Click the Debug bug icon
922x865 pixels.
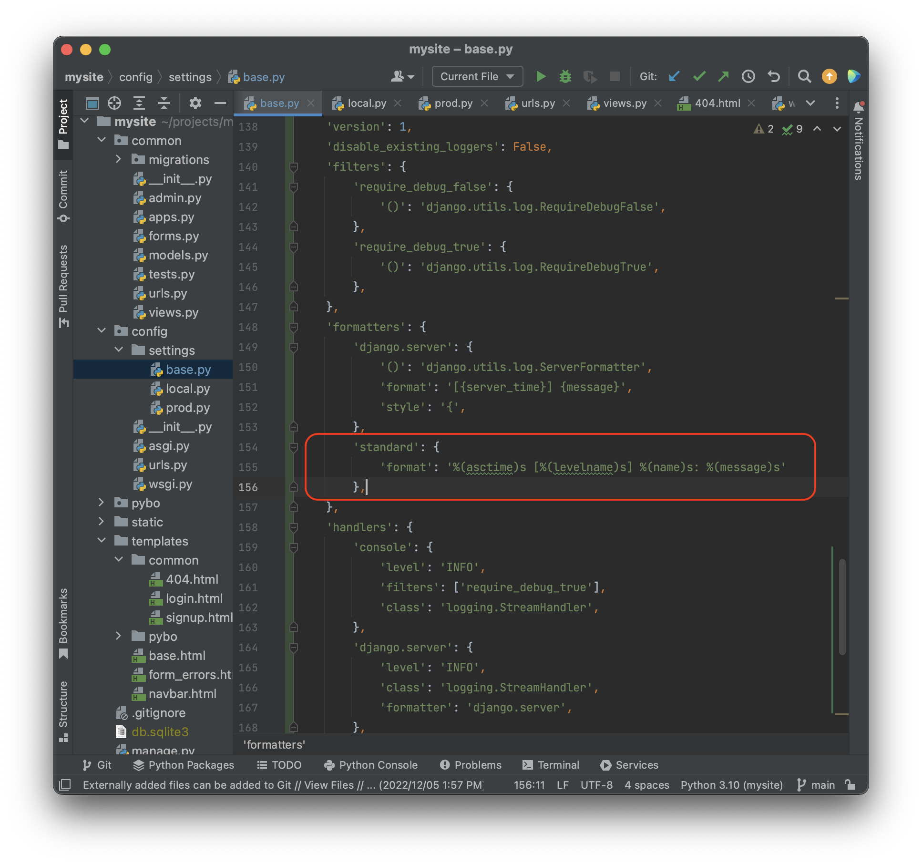(565, 76)
